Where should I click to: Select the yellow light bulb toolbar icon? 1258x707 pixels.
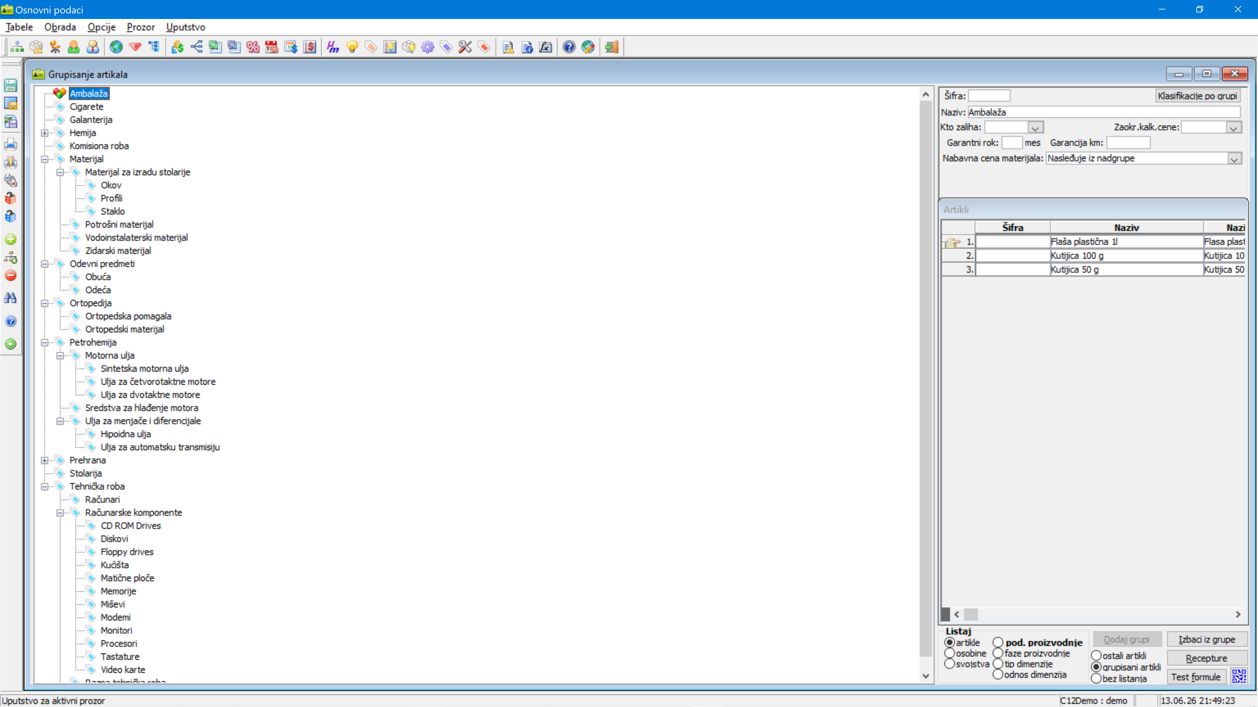coord(352,47)
